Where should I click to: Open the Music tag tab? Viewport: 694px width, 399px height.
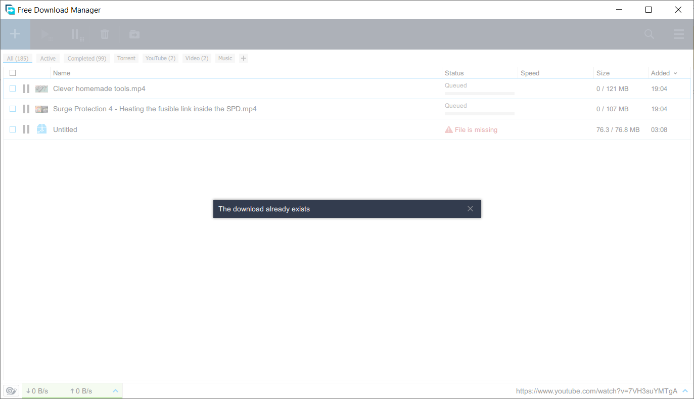(x=225, y=58)
